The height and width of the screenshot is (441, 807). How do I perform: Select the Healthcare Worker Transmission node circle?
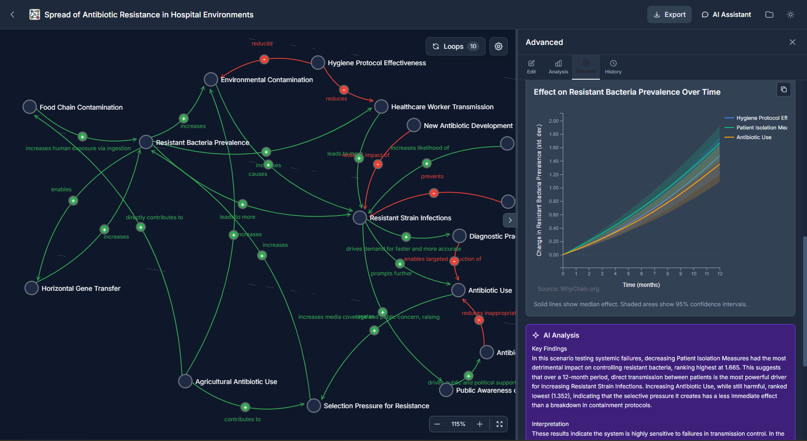click(381, 106)
